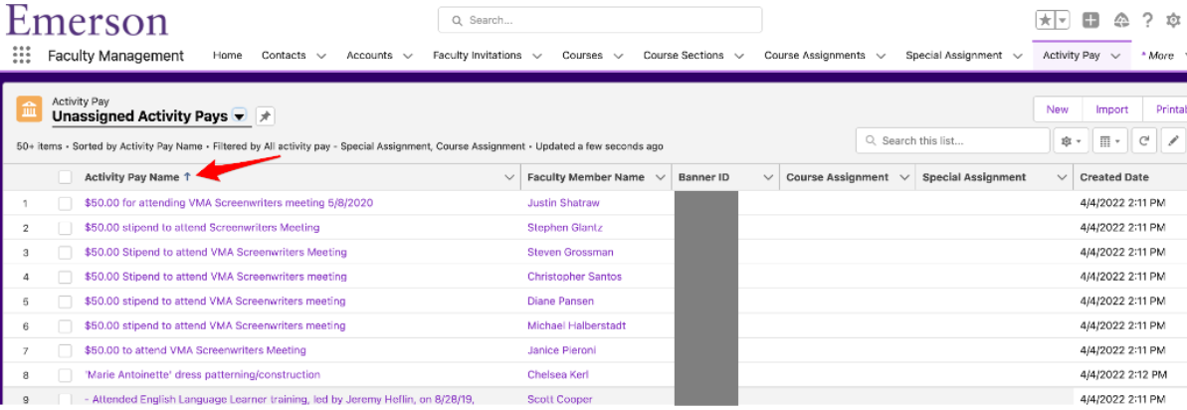Viewport: 1187px width, 410px height.
Task: Click the edit list pencil icon
Action: tap(1174, 140)
